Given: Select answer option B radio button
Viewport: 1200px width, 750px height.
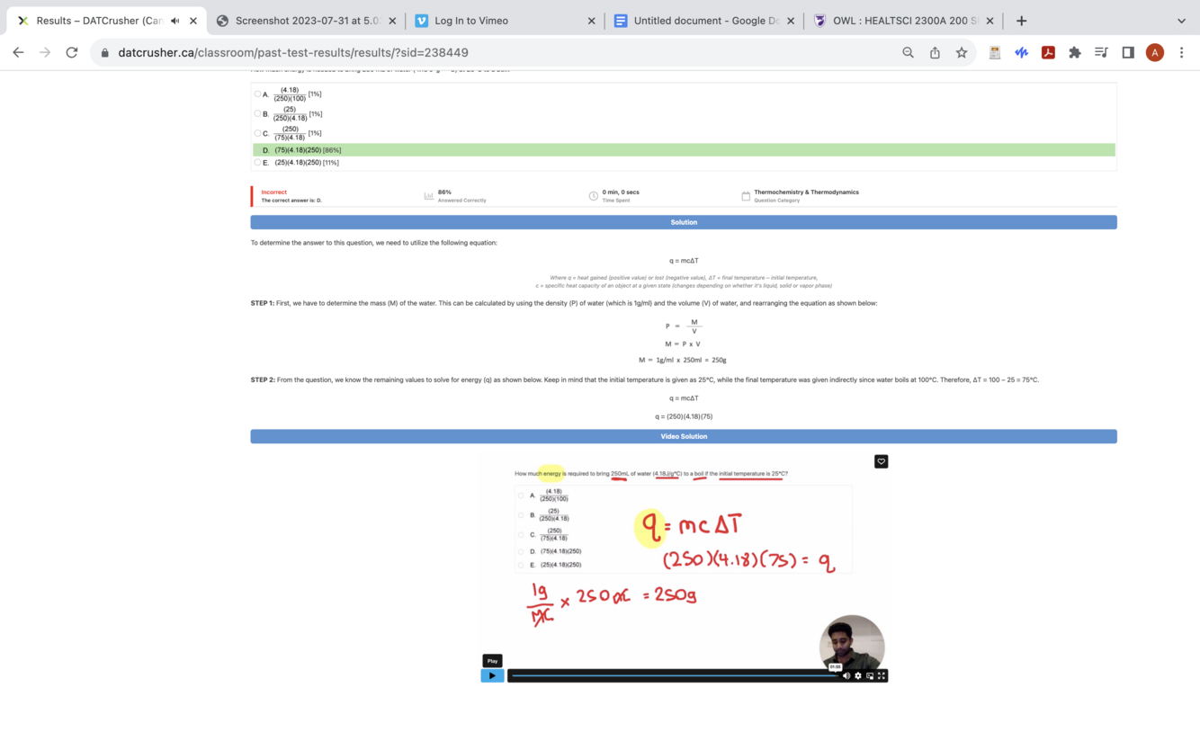Looking at the screenshot, I should point(257,113).
